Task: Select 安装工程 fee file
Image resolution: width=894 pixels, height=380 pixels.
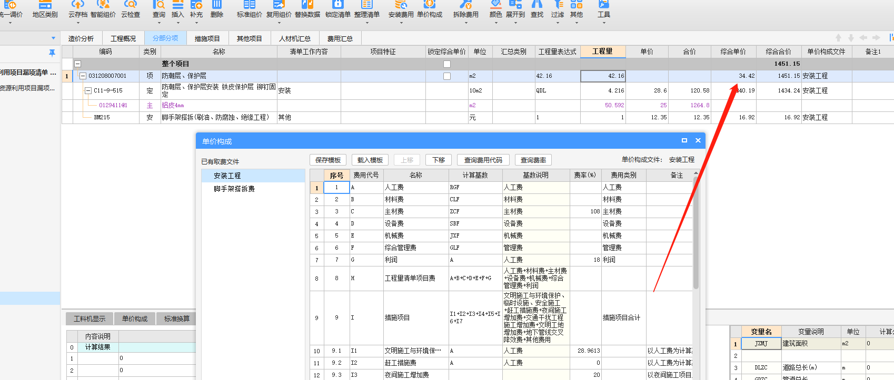Action: click(253, 176)
